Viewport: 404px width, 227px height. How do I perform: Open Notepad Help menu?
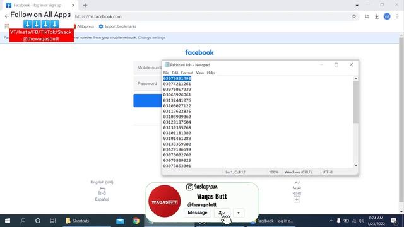click(210, 73)
